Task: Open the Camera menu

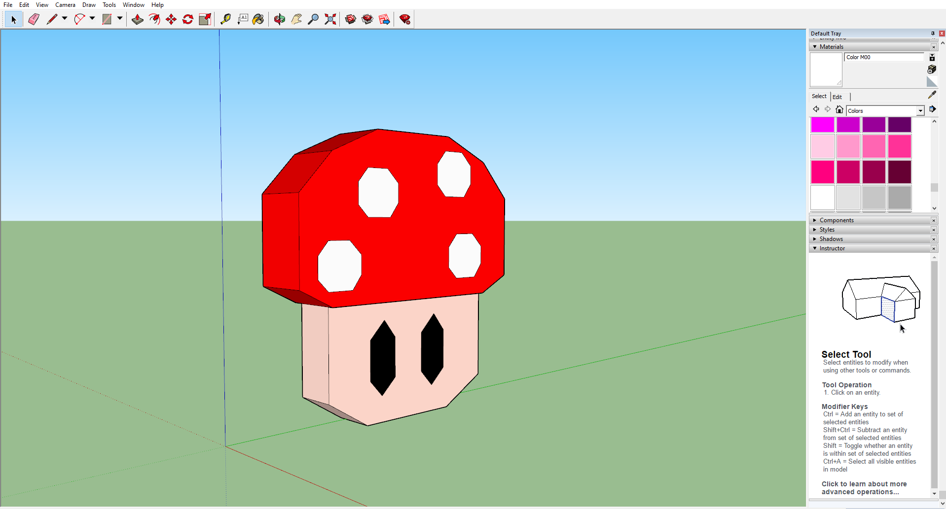Action: (x=65, y=5)
